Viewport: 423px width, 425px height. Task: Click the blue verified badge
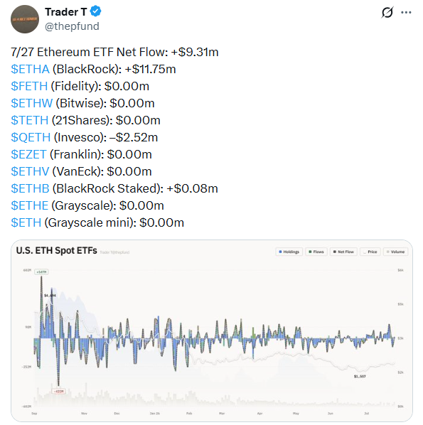pos(95,11)
